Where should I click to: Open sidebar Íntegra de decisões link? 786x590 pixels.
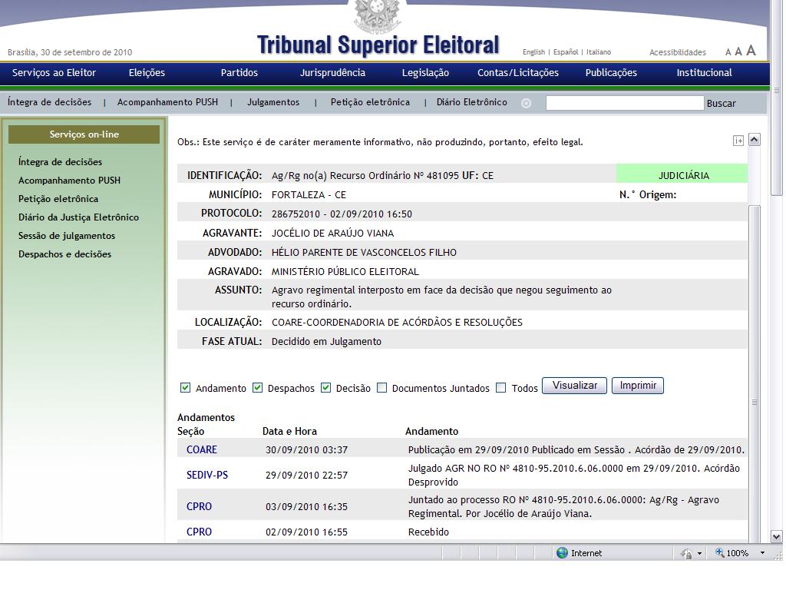click(60, 161)
